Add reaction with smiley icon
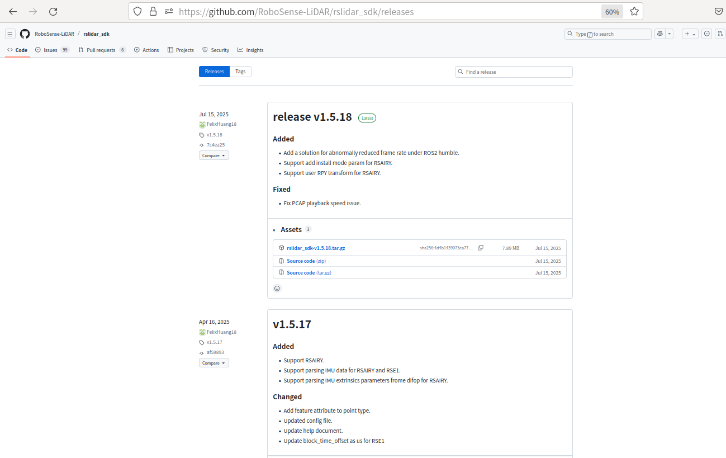 pos(277,289)
